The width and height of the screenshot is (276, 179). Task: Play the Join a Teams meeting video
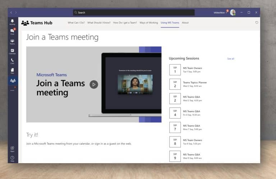click(x=94, y=84)
